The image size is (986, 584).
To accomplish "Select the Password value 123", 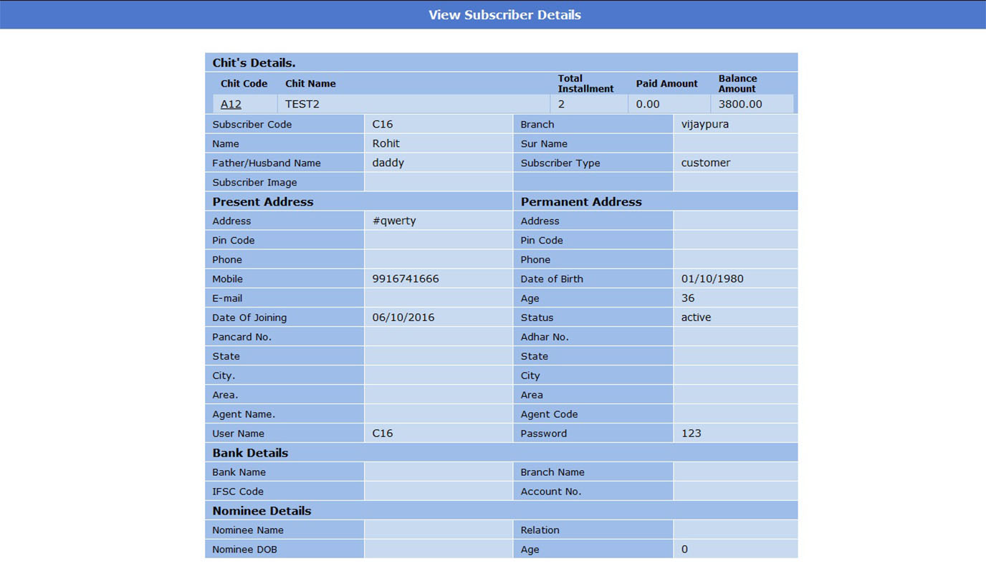I will coord(691,434).
